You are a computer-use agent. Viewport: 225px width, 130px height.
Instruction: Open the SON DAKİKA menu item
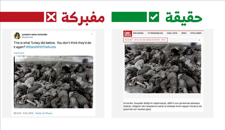pos(138,33)
